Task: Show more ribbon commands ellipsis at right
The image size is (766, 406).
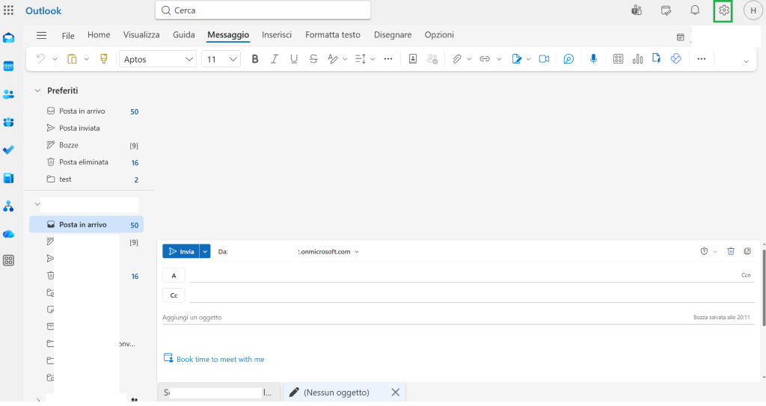Action: [x=702, y=59]
